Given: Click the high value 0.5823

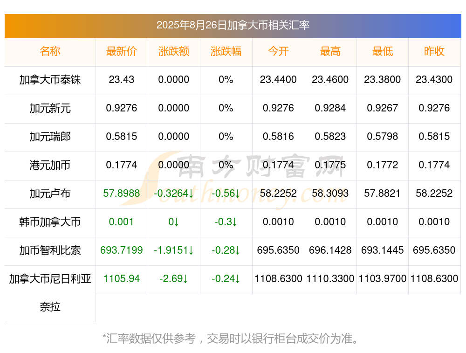Looking at the screenshot, I should click(x=330, y=137).
